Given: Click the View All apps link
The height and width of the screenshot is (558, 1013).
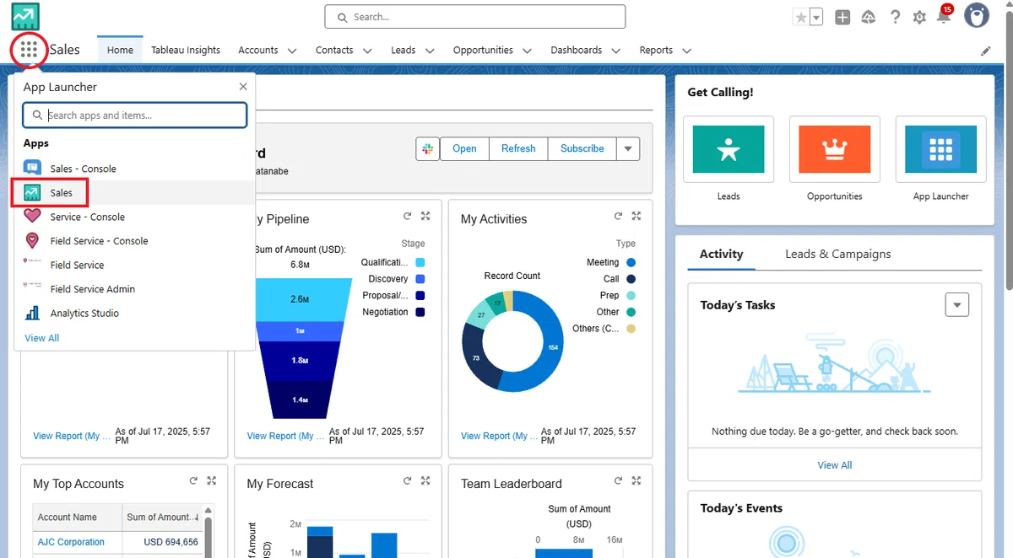Looking at the screenshot, I should coord(42,338).
